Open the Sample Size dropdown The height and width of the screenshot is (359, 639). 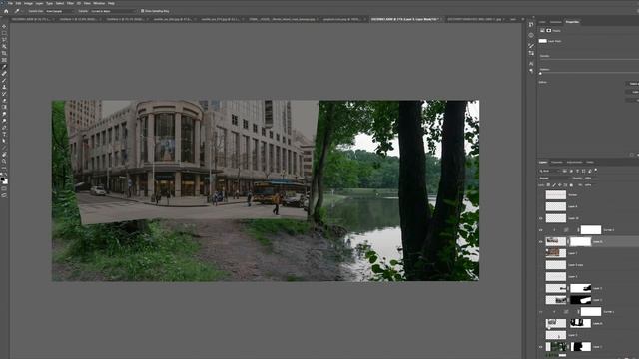pyautogui.click(x=59, y=11)
